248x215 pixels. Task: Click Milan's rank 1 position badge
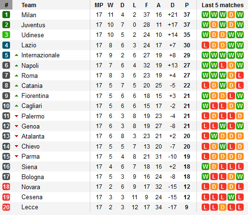(6, 15)
